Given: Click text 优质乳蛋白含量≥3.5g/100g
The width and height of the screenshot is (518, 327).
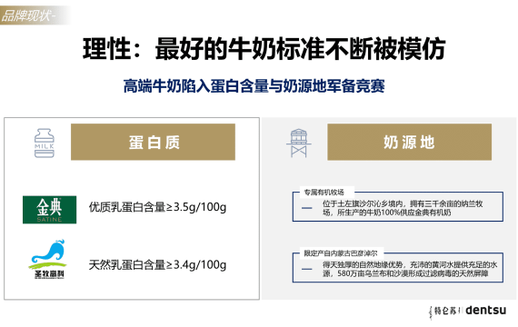Looking at the screenshot, I should 157,207.
